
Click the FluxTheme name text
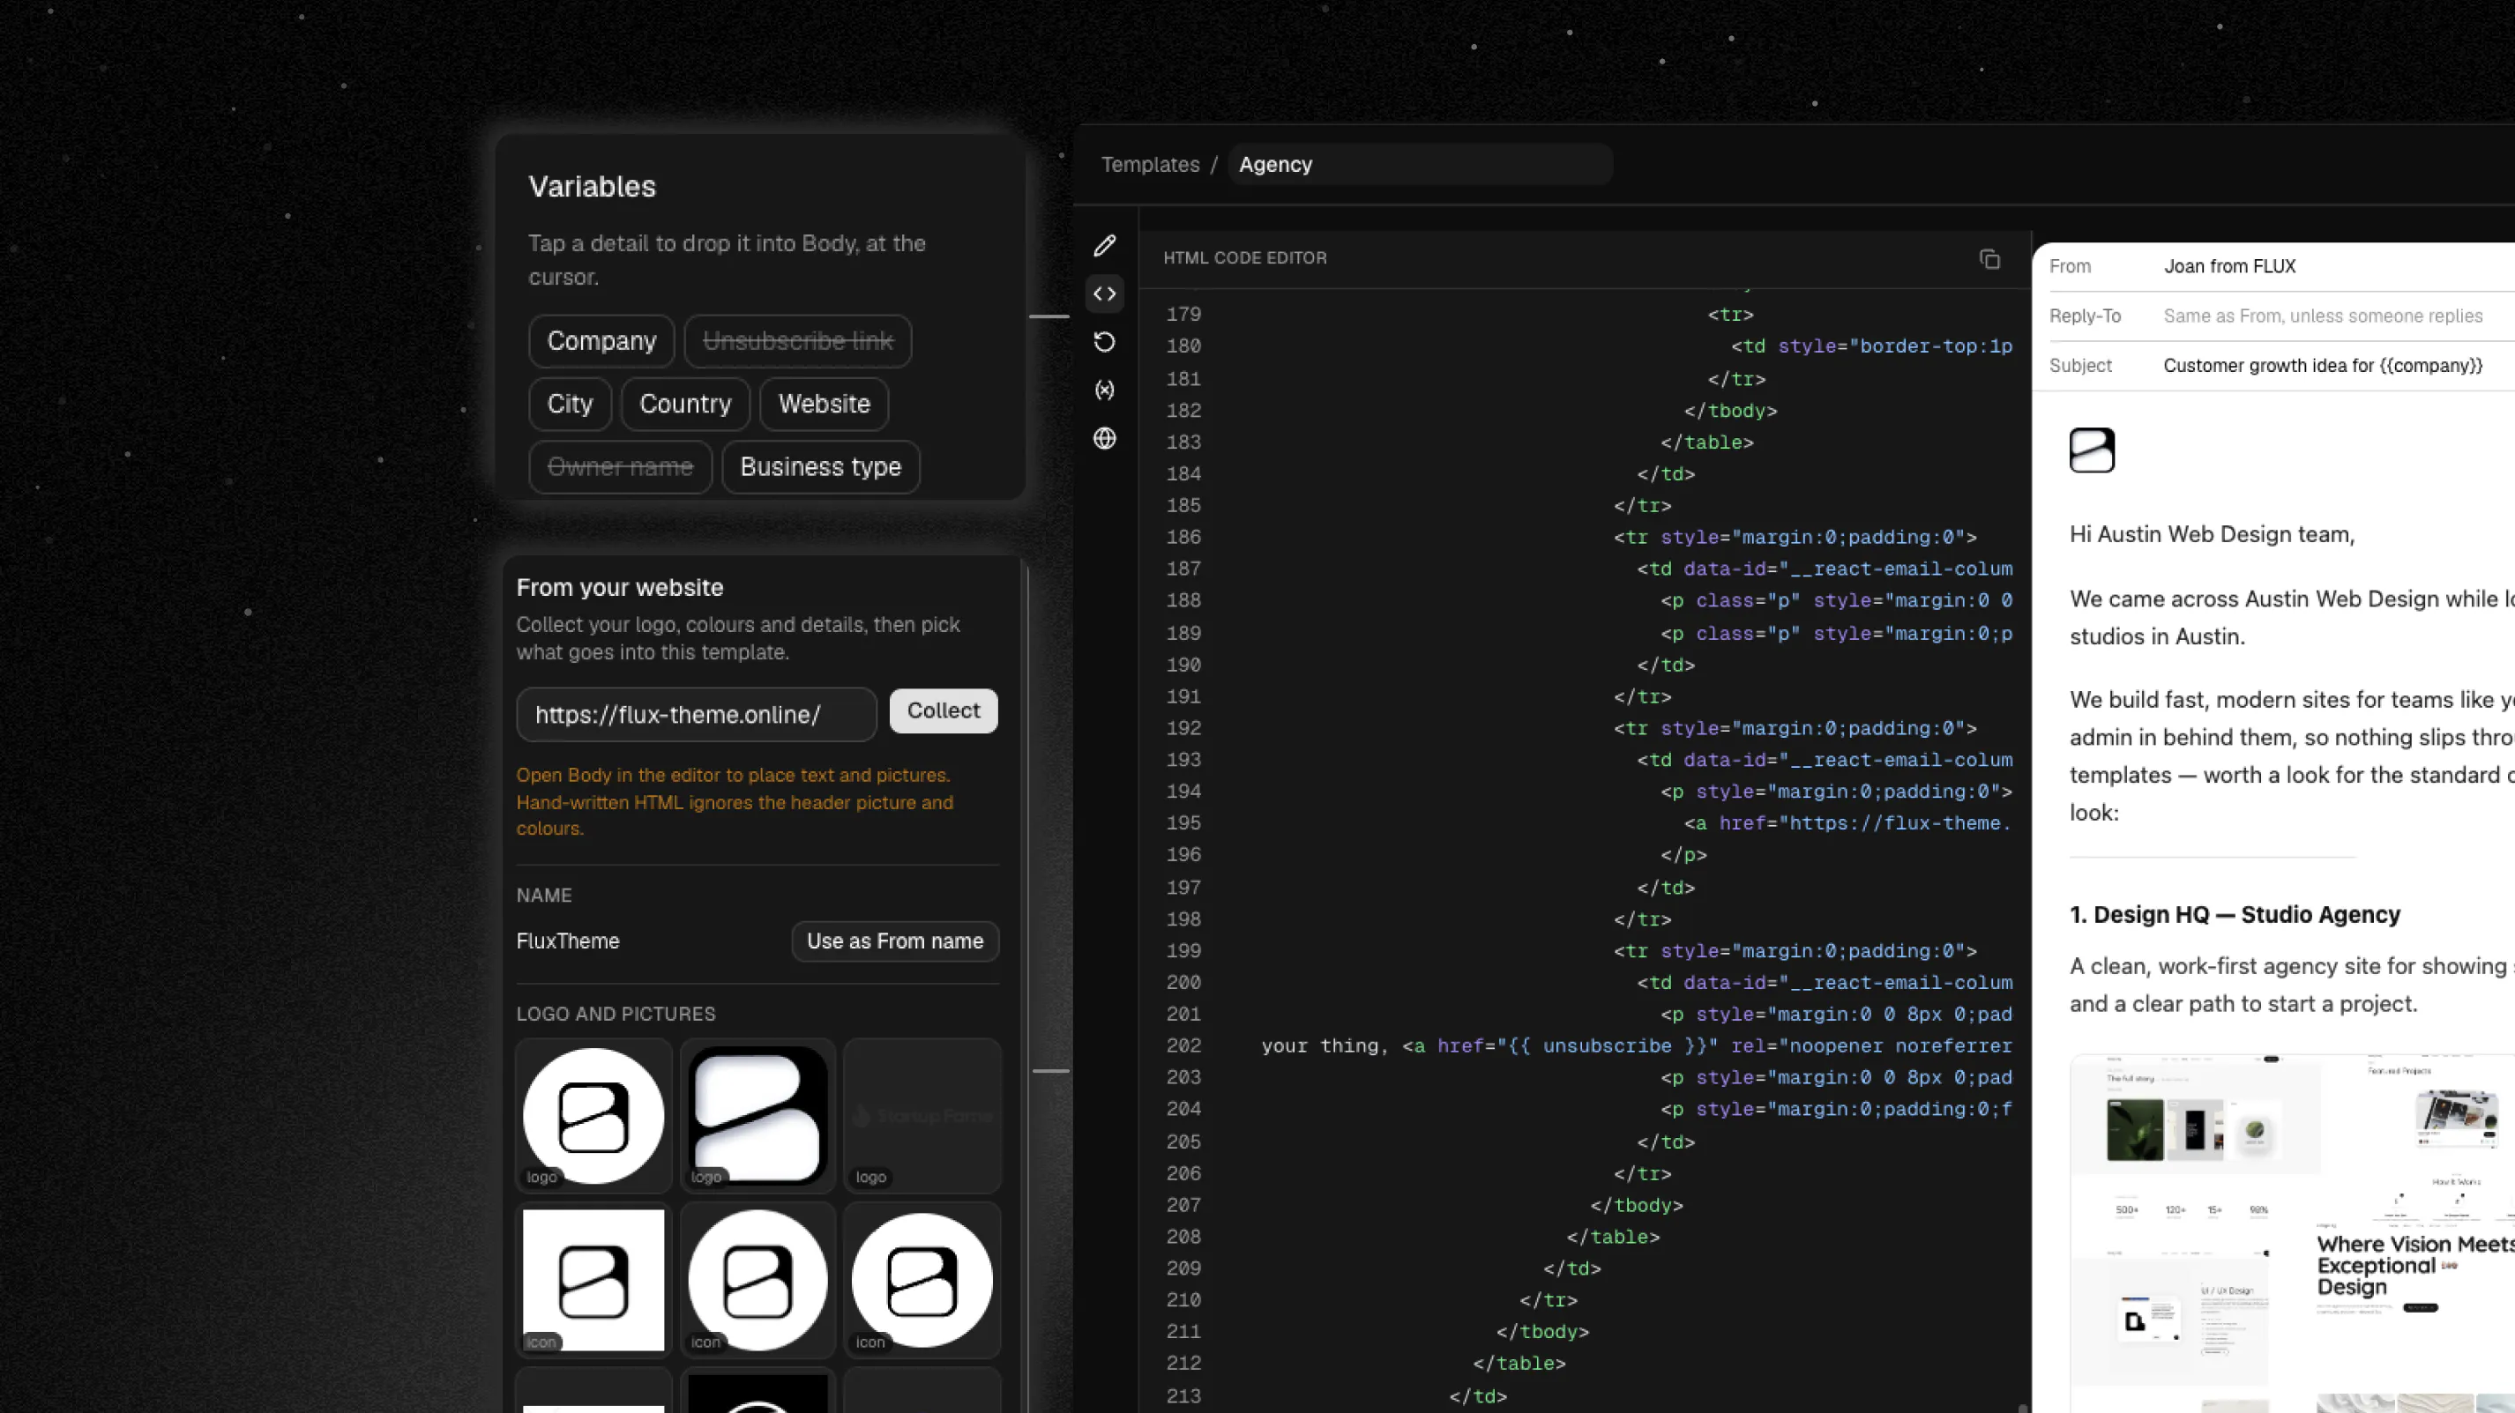coord(567,941)
